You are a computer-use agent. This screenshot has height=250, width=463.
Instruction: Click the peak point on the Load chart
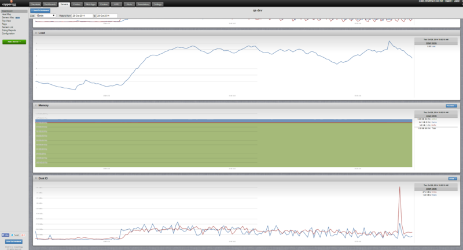[389, 41]
